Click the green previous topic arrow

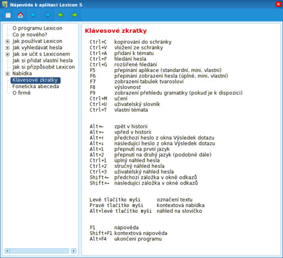pos(61,15)
